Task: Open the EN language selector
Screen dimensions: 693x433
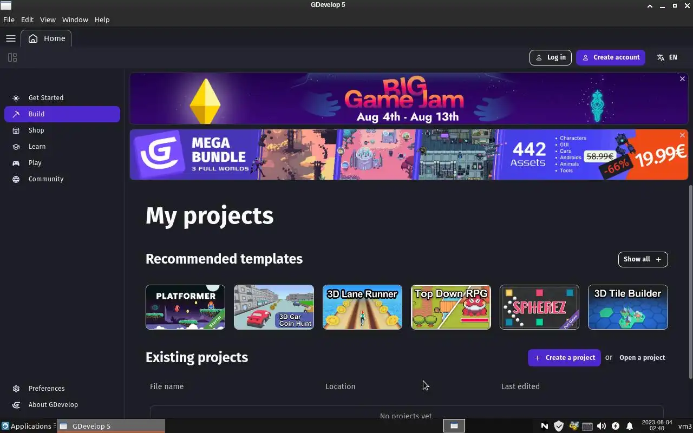Action: tap(667, 57)
